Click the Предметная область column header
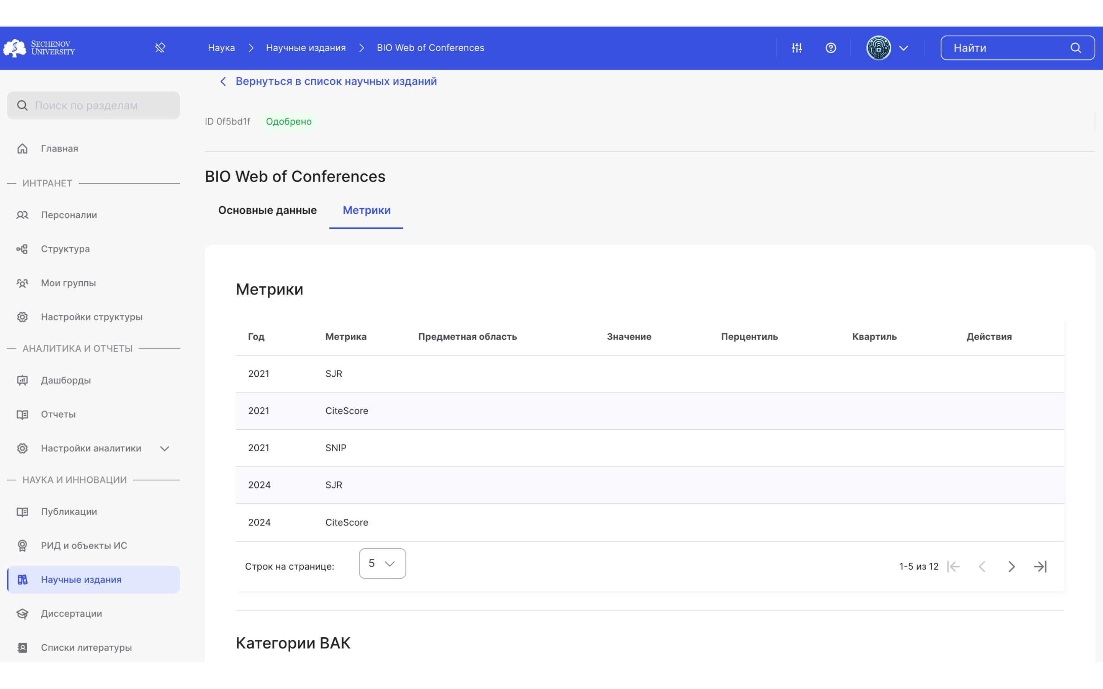 coord(468,337)
